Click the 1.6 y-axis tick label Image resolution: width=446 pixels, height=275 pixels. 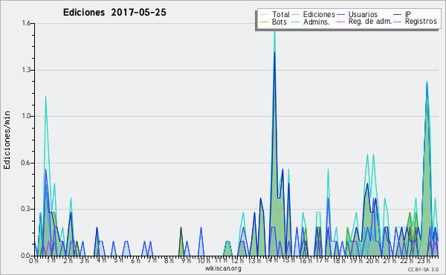tap(26, 23)
